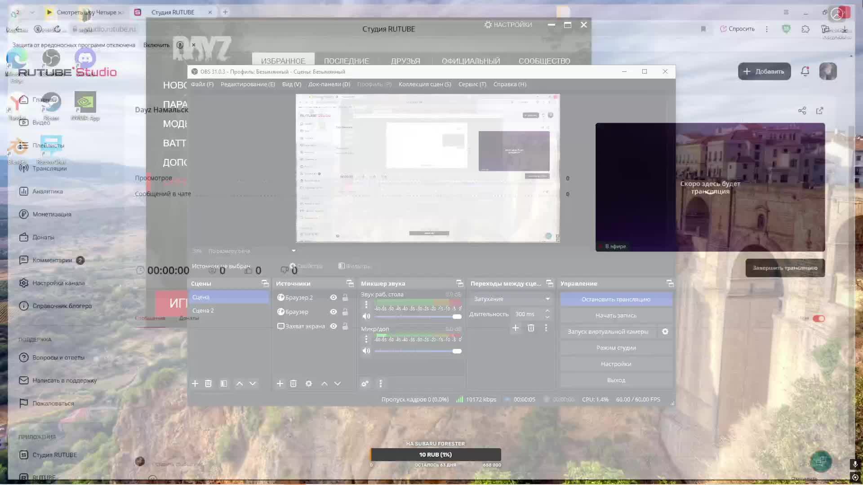Viewport: 863px width, 485px height.
Task: Open virtual camera settings gear
Action: (x=665, y=331)
